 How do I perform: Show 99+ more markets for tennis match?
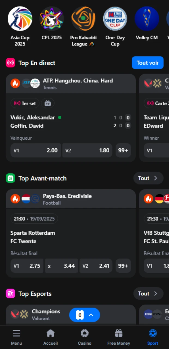[x=123, y=151]
